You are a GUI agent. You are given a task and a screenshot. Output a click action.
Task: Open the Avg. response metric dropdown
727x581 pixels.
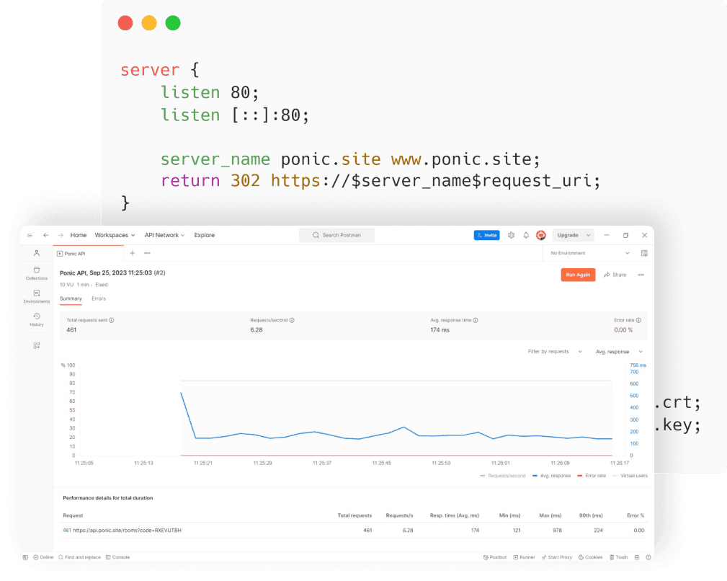(619, 352)
